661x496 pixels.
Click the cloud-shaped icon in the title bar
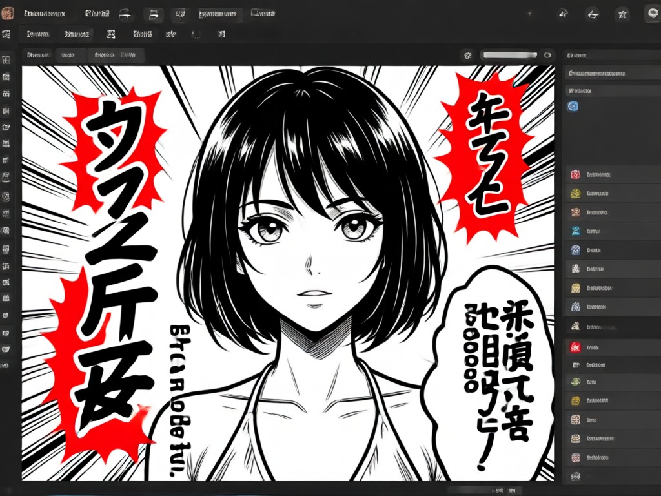(652, 14)
